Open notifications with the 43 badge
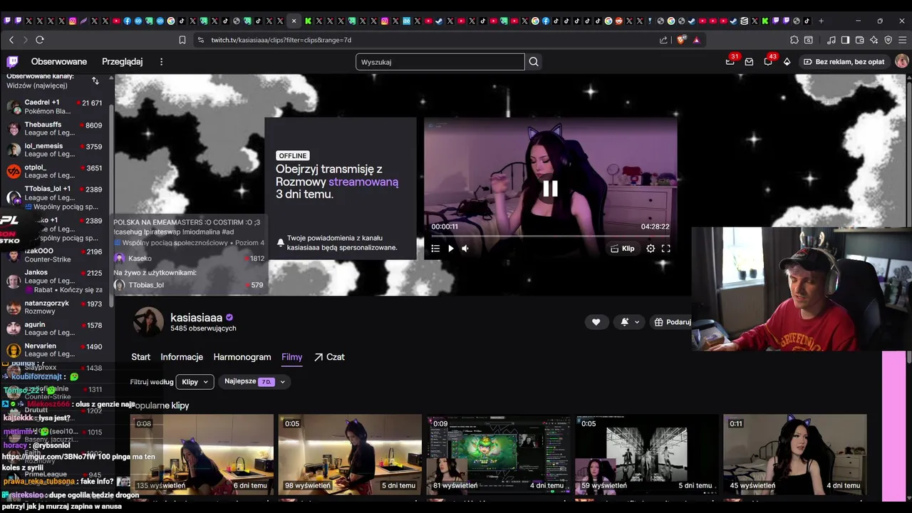This screenshot has height=513, width=912. point(768,62)
